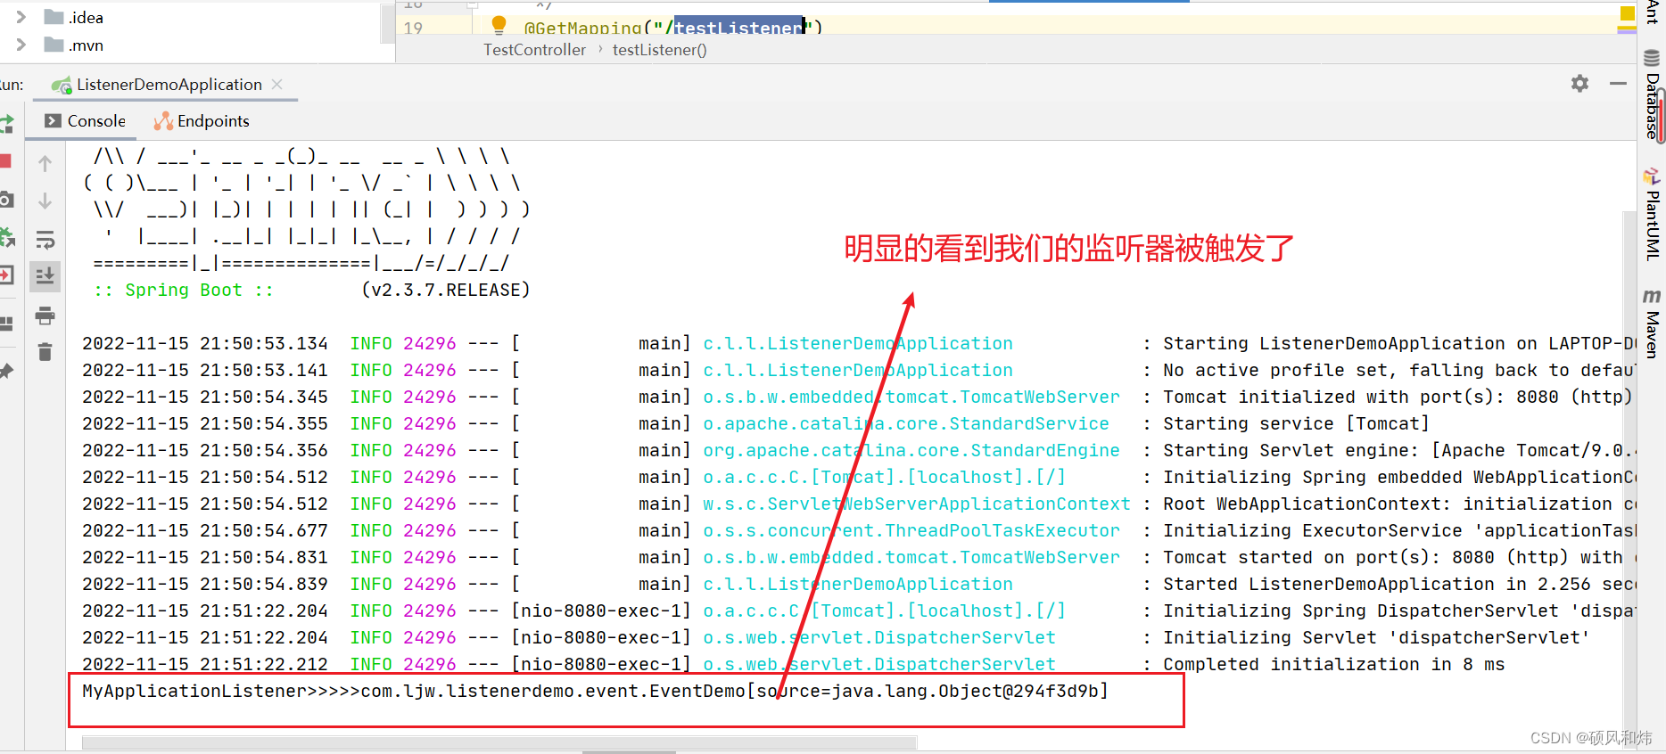Toggle scroll to end of console
This screenshot has height=754, width=1666.
coord(45,276)
